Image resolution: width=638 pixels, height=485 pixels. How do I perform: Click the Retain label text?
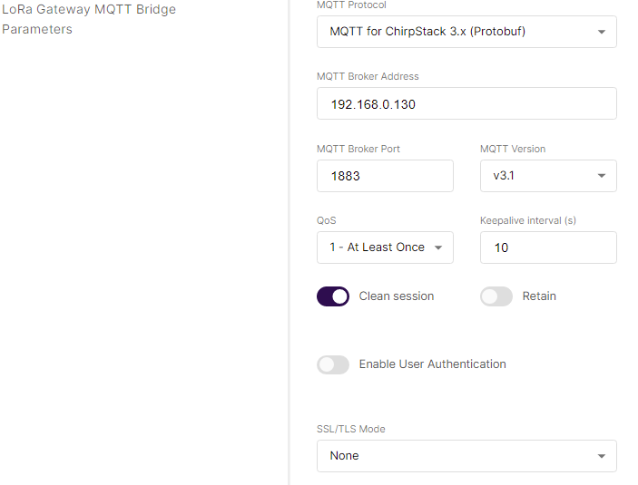click(539, 296)
